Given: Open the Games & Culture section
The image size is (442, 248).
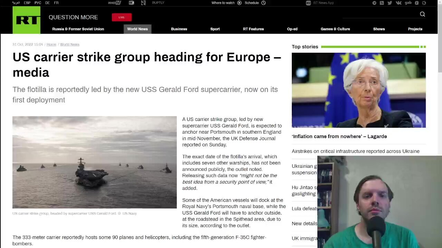Looking at the screenshot, I should 335,29.
